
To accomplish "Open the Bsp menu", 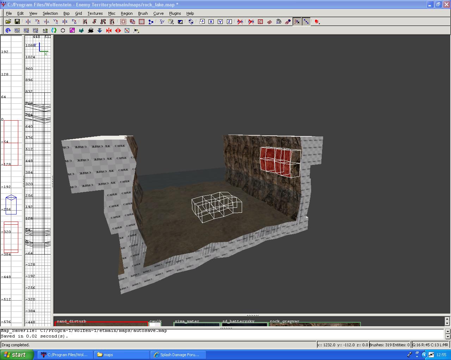I will [67, 13].
